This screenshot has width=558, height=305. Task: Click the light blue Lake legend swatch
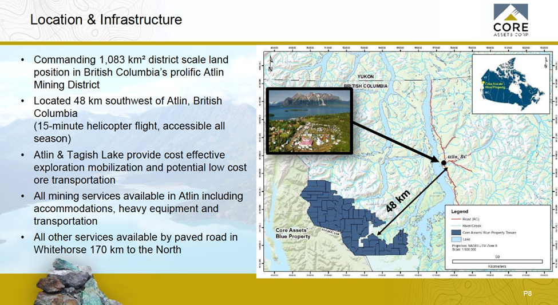coord(456,239)
